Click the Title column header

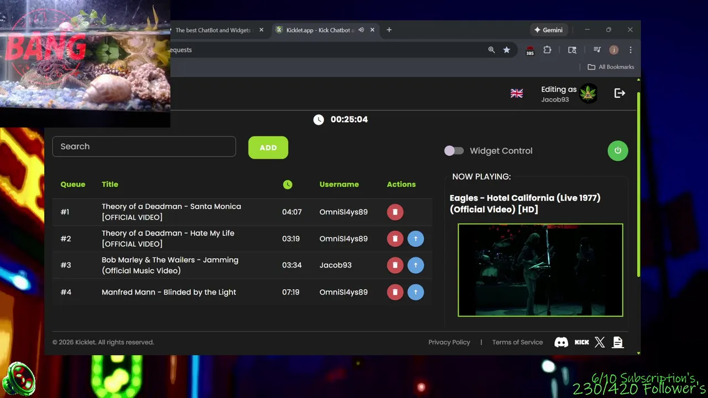(110, 185)
